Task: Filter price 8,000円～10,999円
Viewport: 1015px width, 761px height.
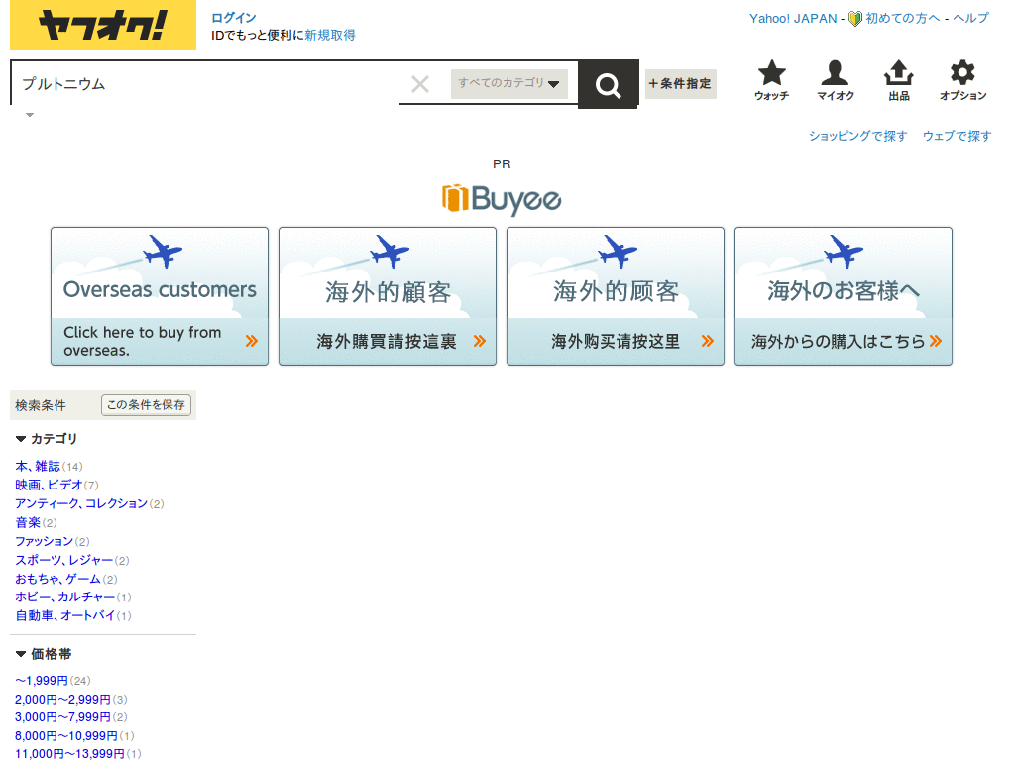Action: click(66, 736)
